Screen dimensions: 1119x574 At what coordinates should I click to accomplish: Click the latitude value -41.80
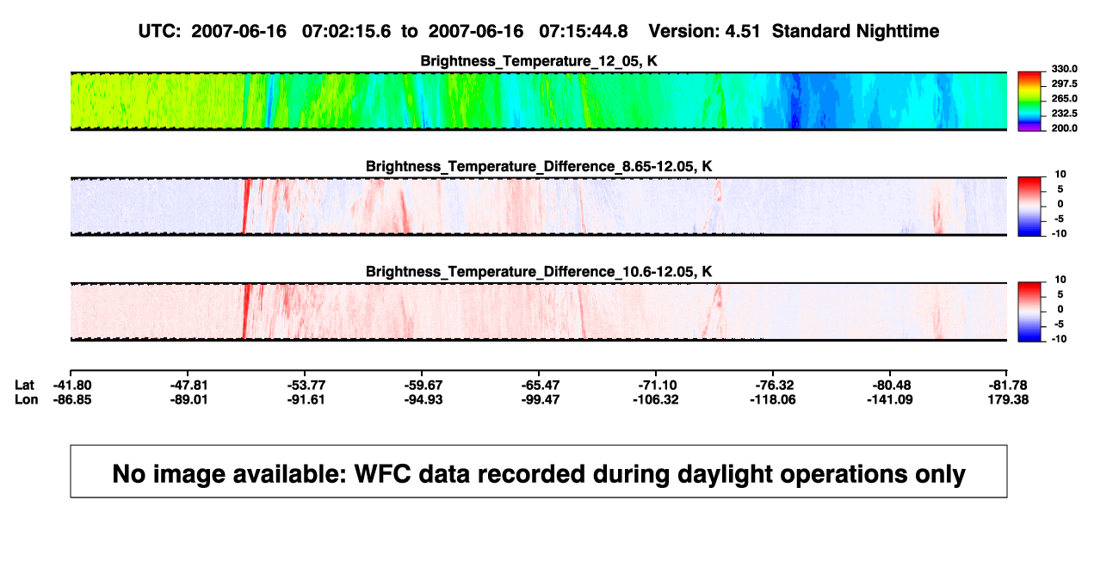point(71,385)
